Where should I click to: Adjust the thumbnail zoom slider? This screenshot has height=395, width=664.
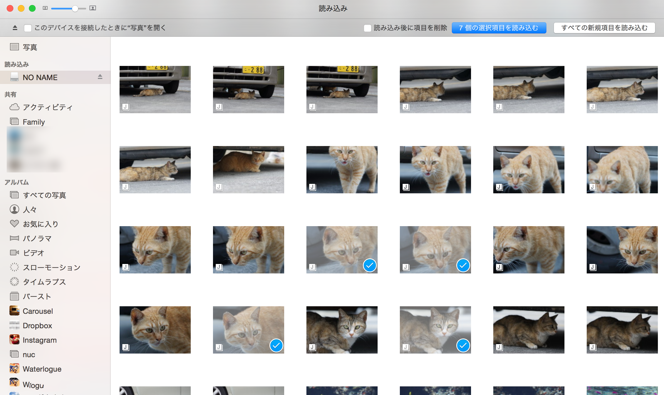(x=75, y=8)
